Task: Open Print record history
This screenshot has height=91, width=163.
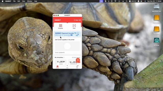Action: click(76, 57)
